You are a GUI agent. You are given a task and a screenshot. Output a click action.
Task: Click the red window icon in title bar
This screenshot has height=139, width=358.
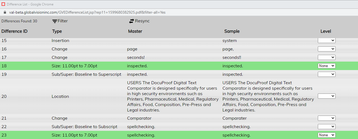(x=3, y=4)
